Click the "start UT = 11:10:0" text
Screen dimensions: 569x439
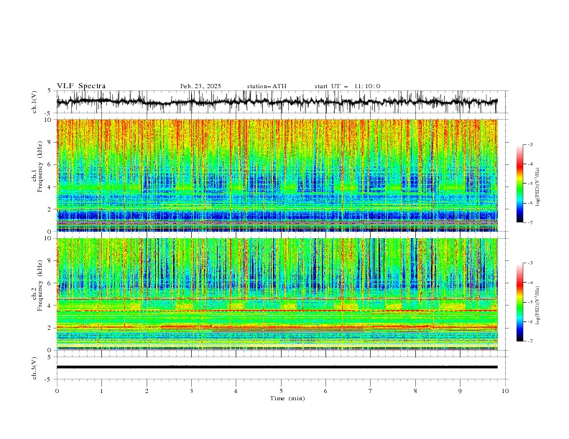click(x=347, y=86)
